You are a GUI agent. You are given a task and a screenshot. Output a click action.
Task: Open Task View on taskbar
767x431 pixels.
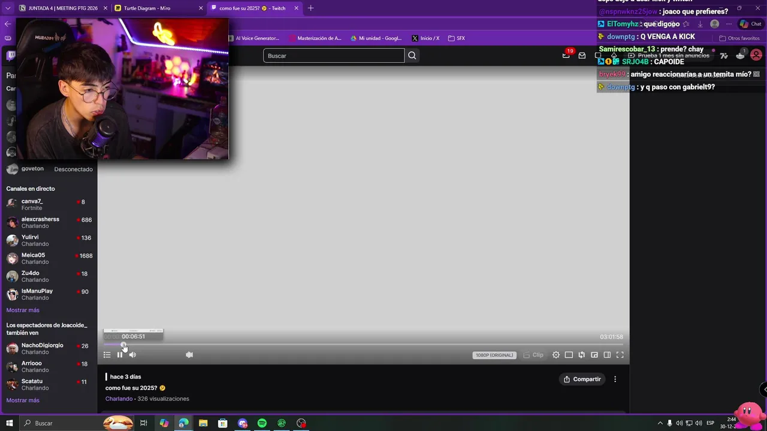click(144, 423)
